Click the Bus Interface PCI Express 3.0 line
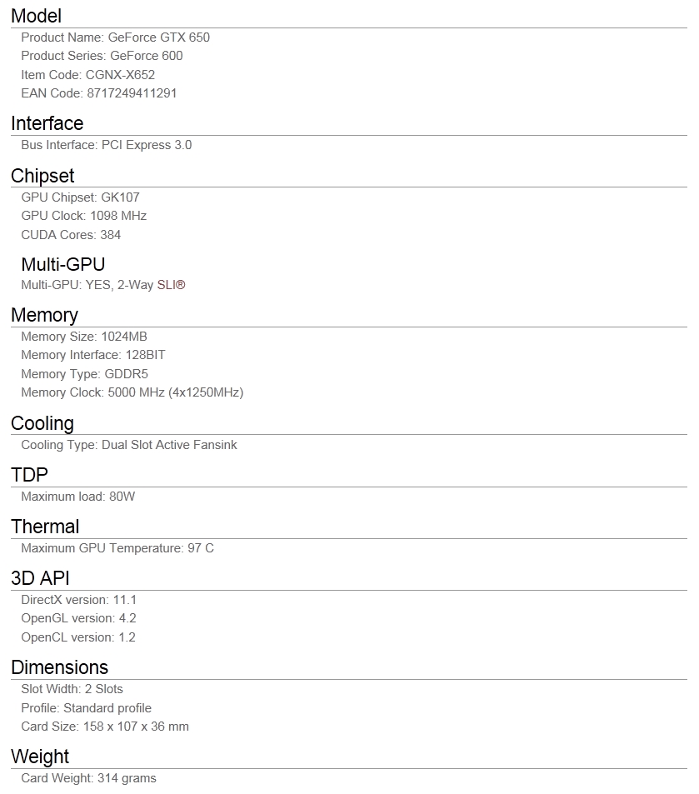The image size is (699, 794). pos(107,145)
